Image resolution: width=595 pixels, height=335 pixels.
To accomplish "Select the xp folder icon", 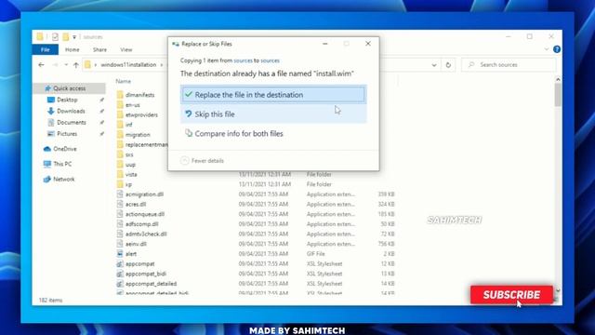I will click(x=120, y=184).
